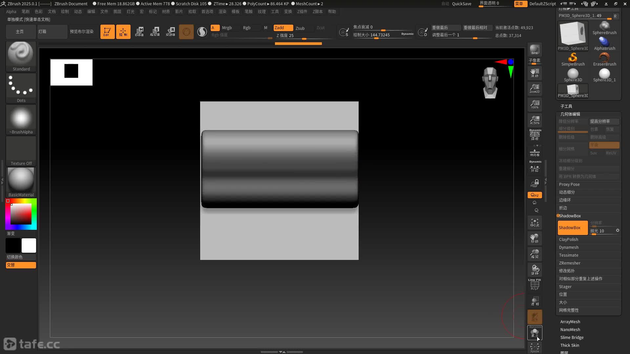The width and height of the screenshot is (630, 354).
Task: Open the 渲染 menu
Action: pos(222,11)
